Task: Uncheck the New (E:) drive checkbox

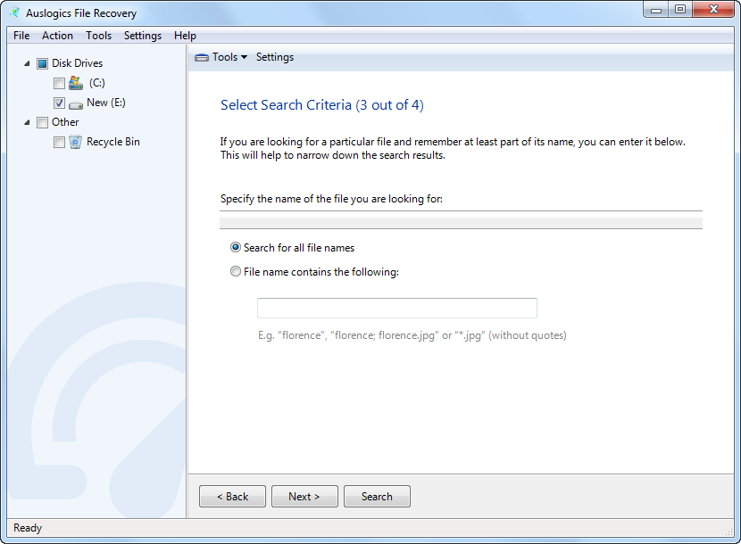Action: [x=59, y=103]
